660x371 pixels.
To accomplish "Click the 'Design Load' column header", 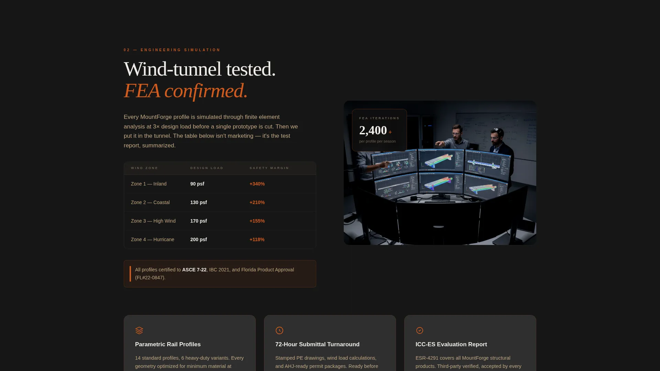I will 207,168.
